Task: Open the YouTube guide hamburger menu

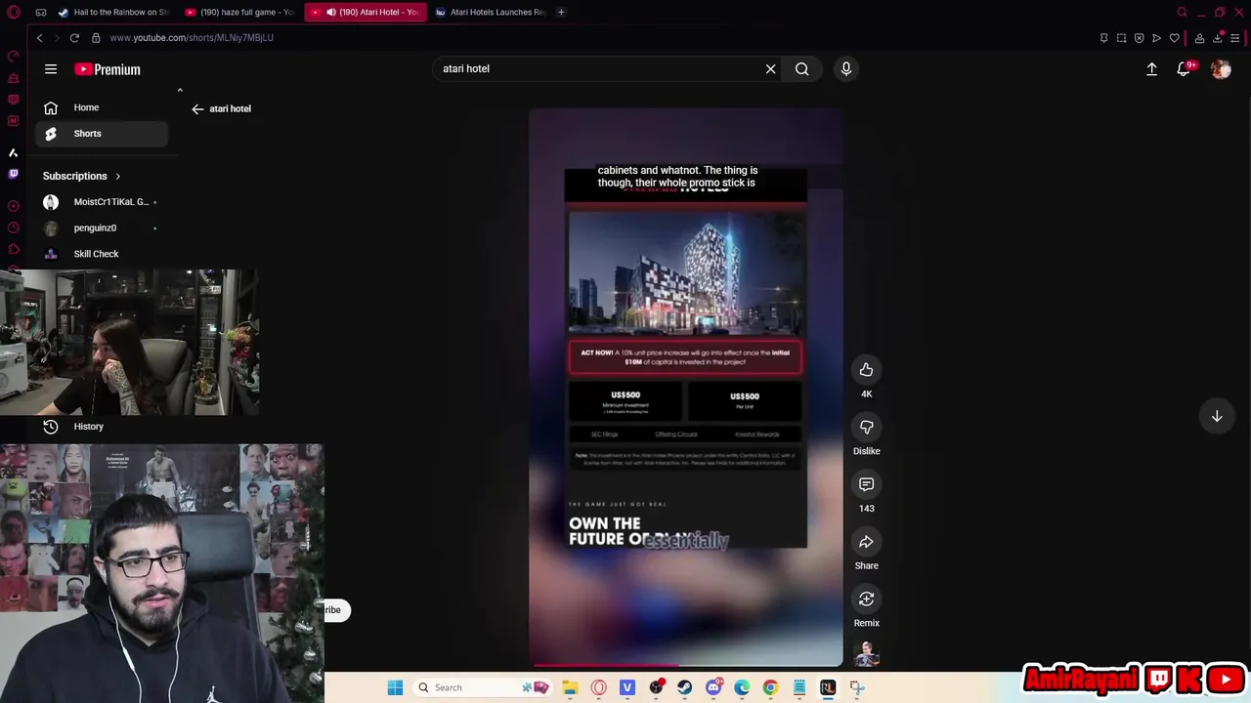Action: point(51,69)
